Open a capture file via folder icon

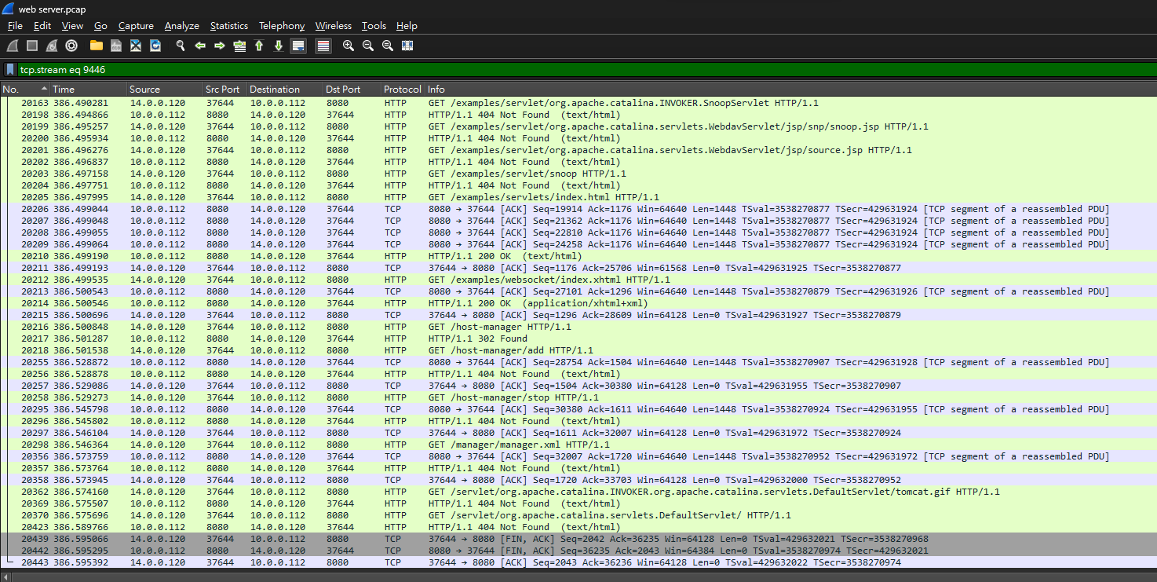[x=97, y=46]
